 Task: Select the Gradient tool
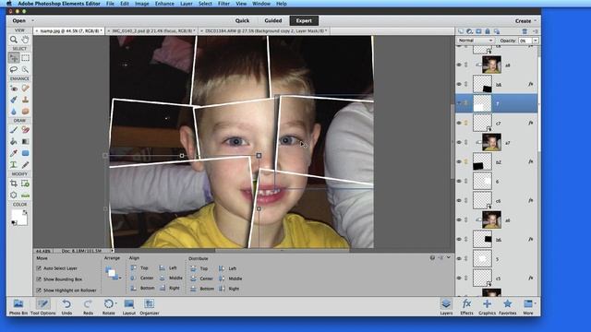tap(25, 141)
